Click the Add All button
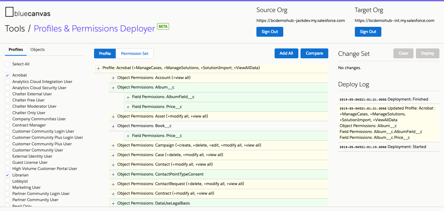This screenshot has width=444, height=211. 286,53
